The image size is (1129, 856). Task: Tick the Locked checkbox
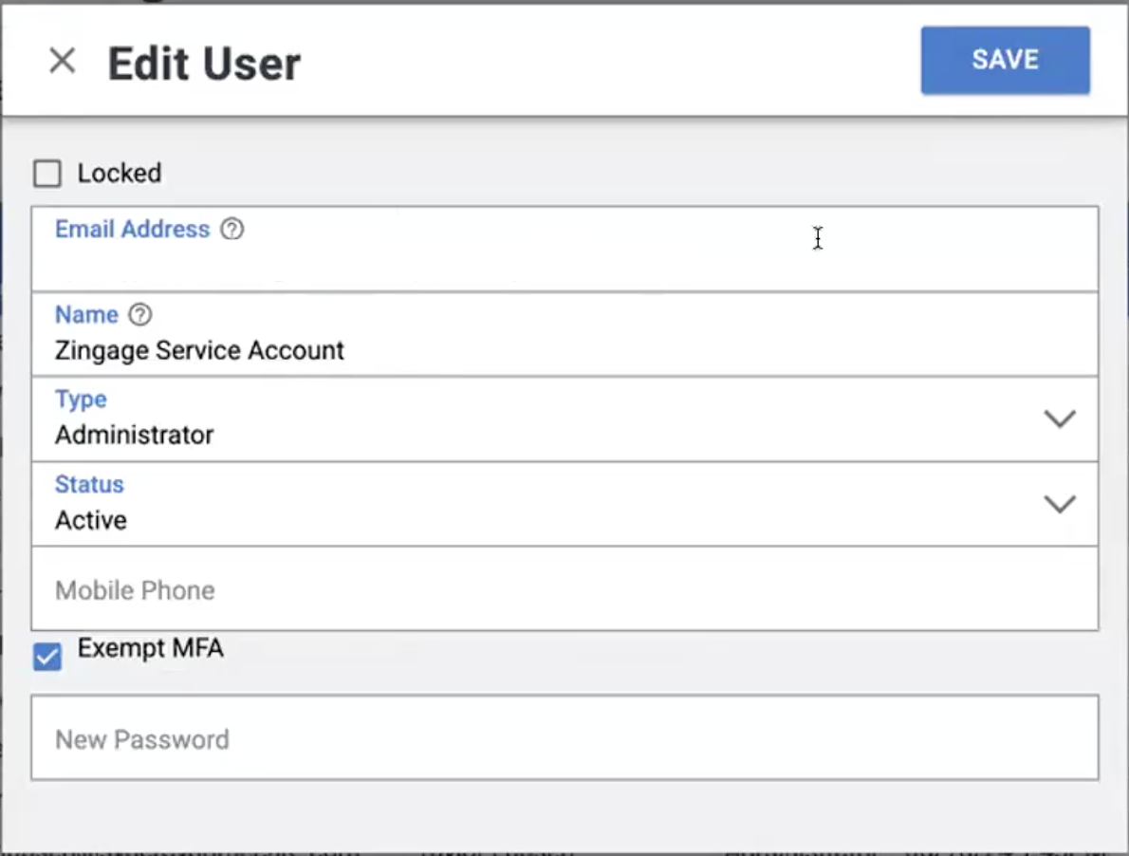pos(47,174)
